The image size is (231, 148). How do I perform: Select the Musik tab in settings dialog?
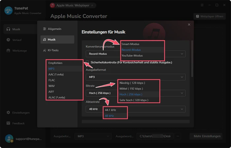pos(57,39)
